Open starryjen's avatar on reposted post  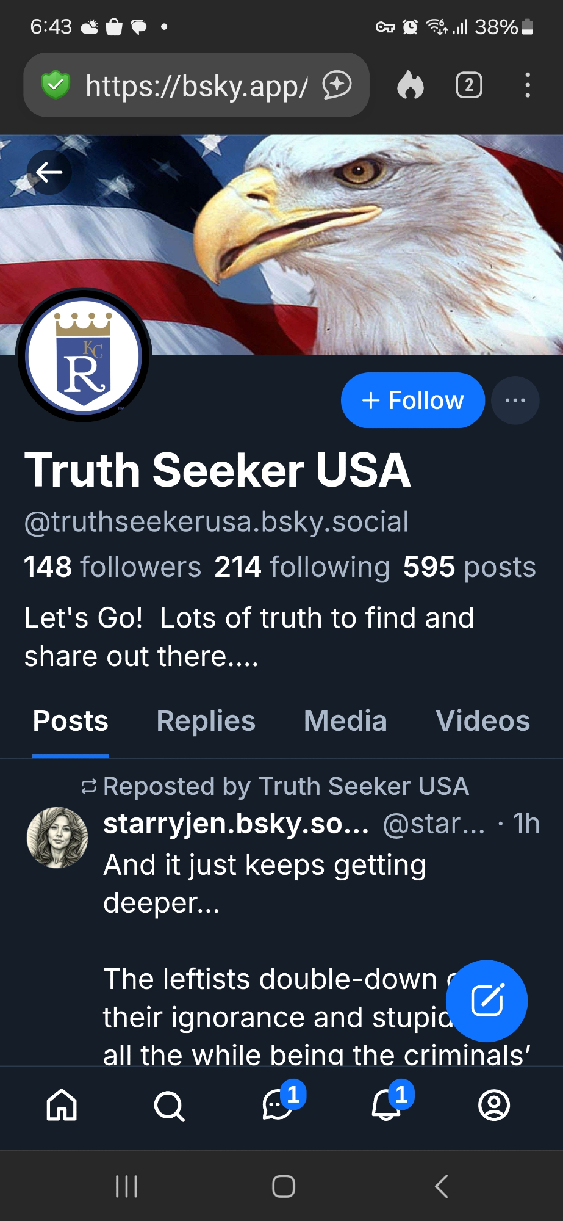[x=57, y=838]
